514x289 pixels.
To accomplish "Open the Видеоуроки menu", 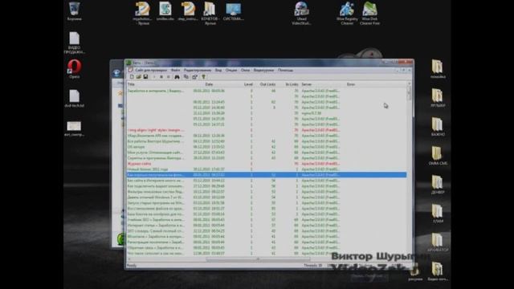I will 263,70.
